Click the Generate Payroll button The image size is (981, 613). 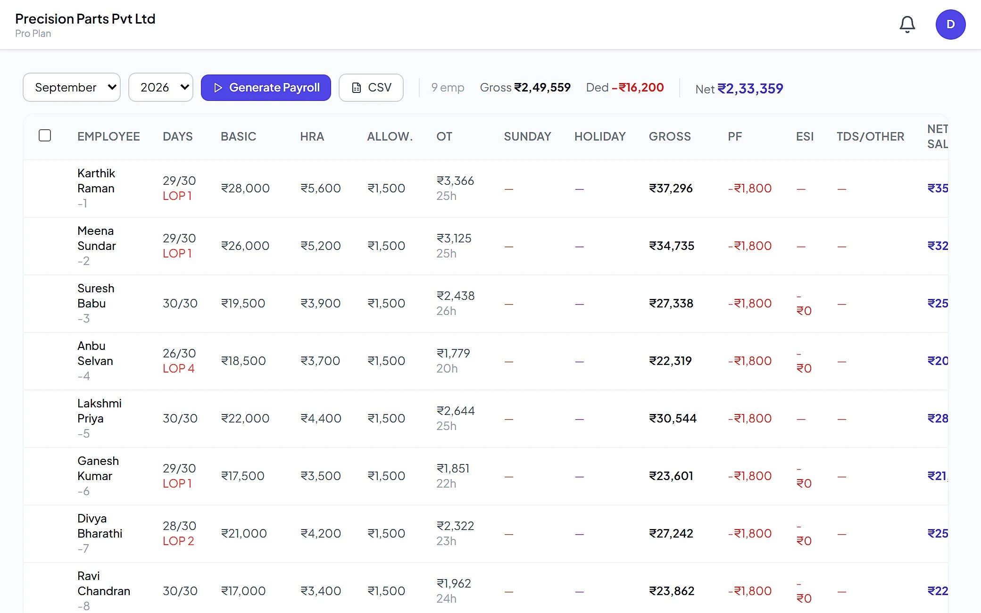[266, 88]
